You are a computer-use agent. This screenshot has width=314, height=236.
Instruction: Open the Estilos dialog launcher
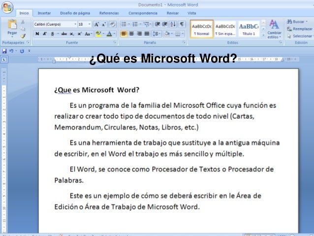click(x=281, y=42)
